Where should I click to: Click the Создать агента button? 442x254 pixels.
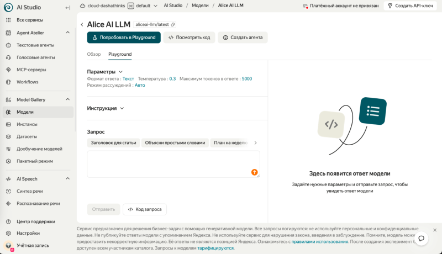coord(243,38)
